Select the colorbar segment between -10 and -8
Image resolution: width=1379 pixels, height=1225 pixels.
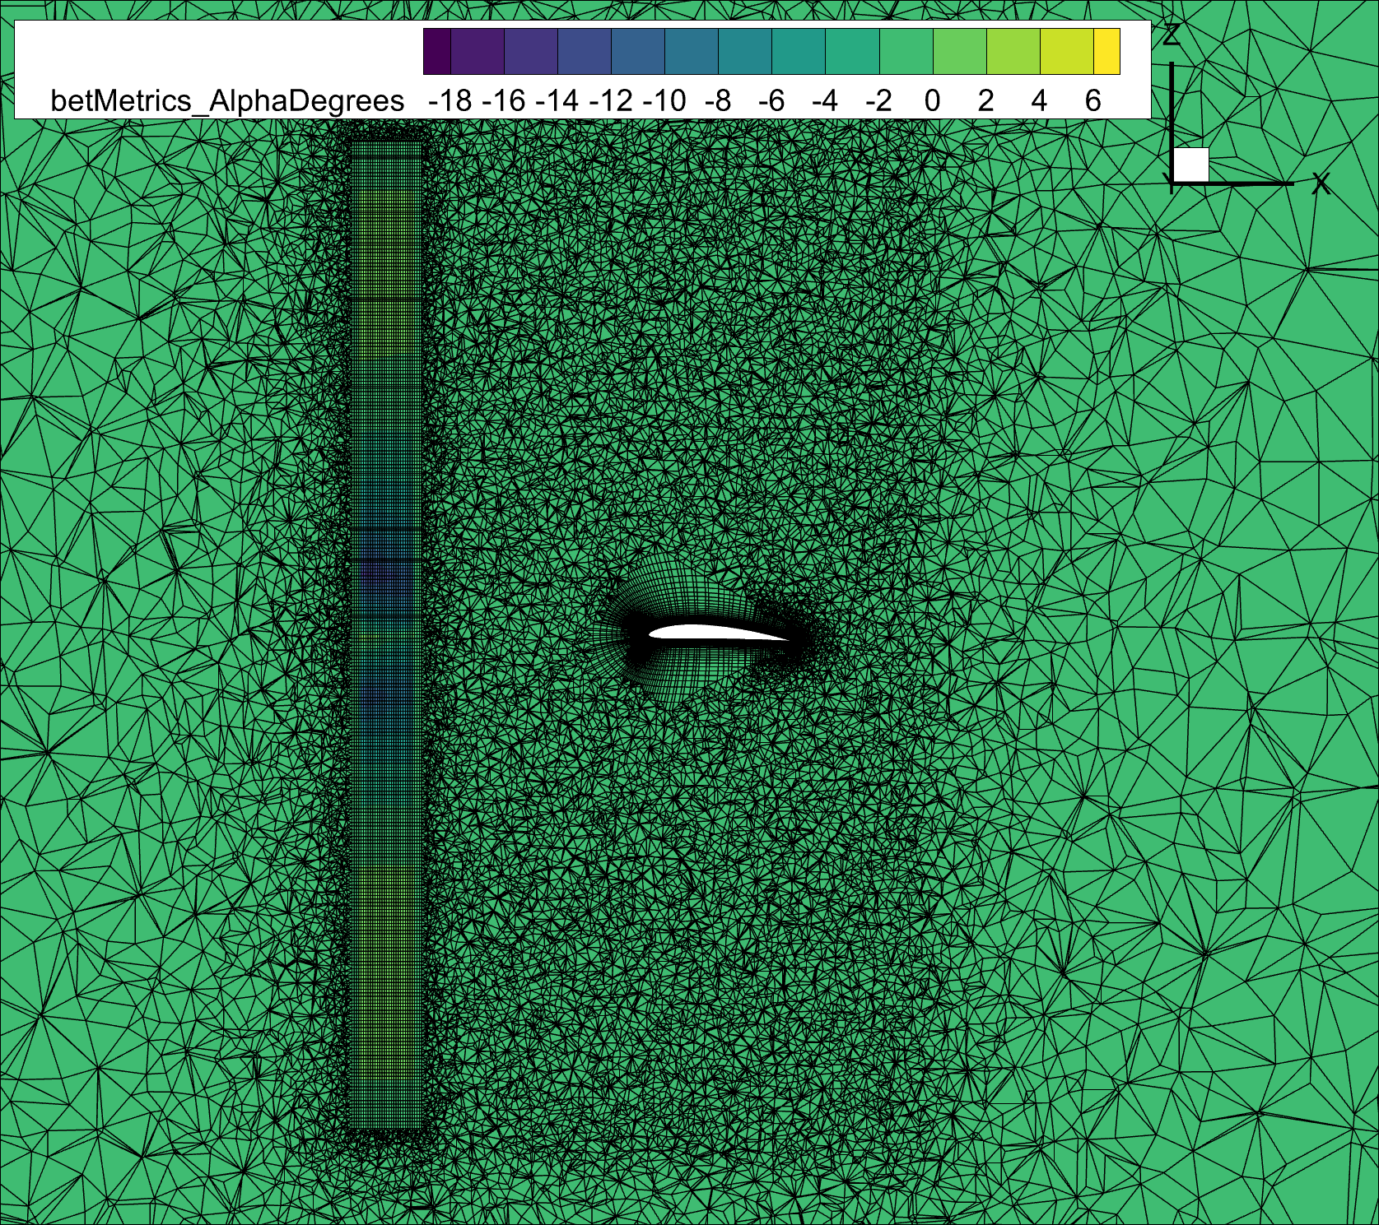point(692,52)
